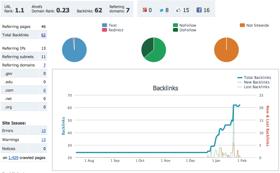Click the pink Redirect legend swatch
This screenshot has height=173, width=280.
105,30
